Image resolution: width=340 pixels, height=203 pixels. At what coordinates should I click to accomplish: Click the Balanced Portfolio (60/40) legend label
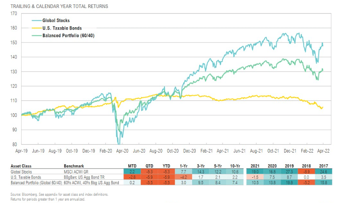coord(68,36)
